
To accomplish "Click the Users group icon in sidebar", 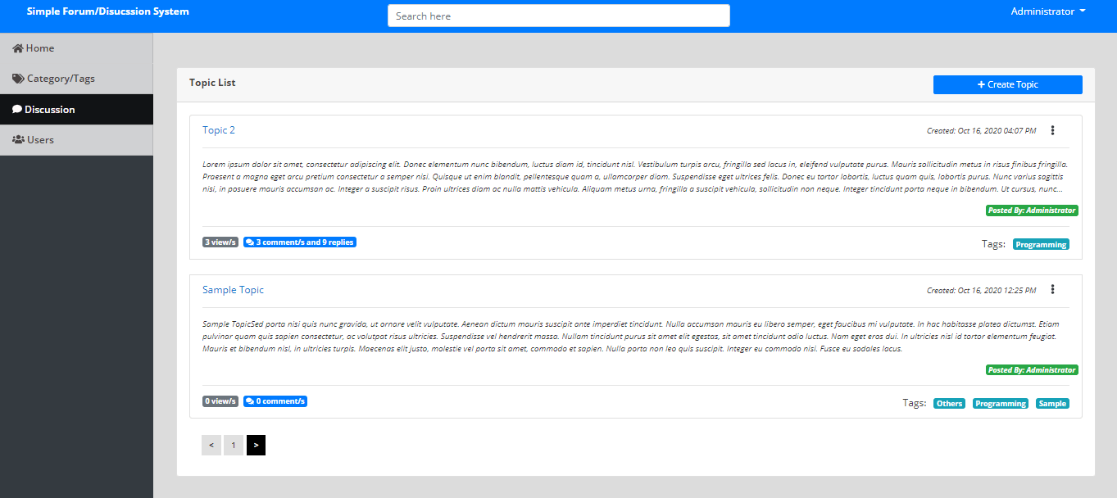I will tap(16, 139).
